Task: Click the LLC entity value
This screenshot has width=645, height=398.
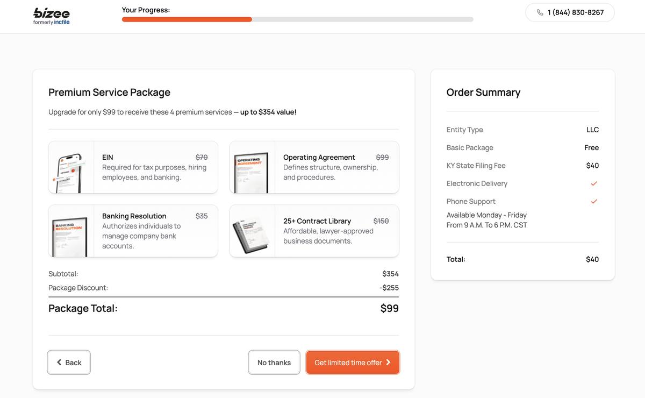Action: [592, 130]
